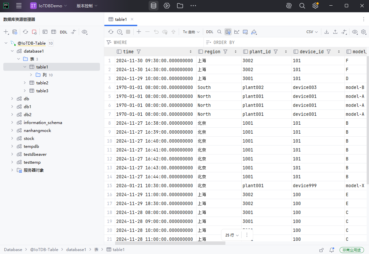The height and width of the screenshot is (254, 369).
Task: Click the 非商业用途 badge
Action: [351, 250]
